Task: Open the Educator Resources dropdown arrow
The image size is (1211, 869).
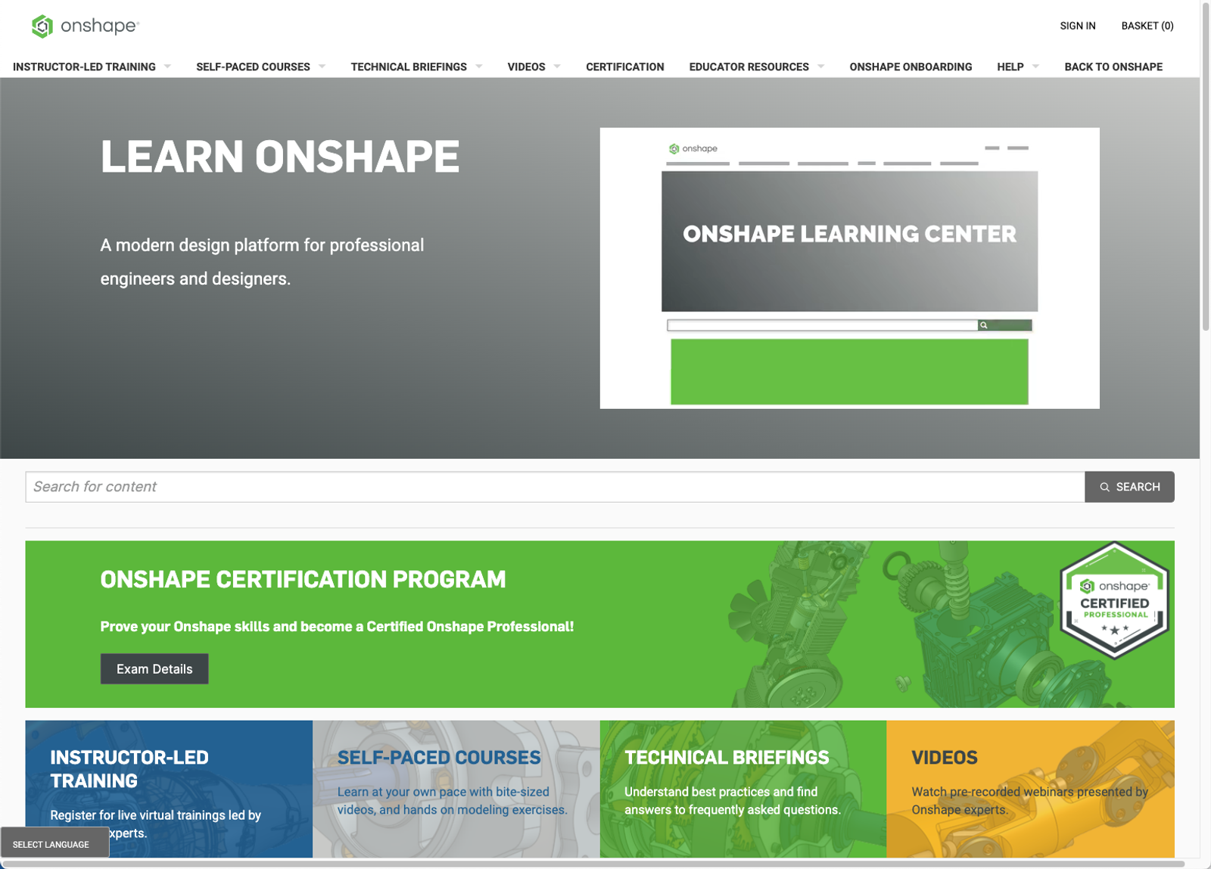Action: coord(820,67)
